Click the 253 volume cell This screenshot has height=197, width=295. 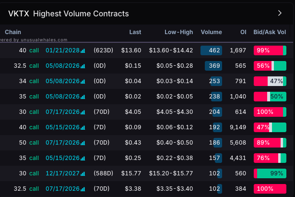(x=214, y=81)
